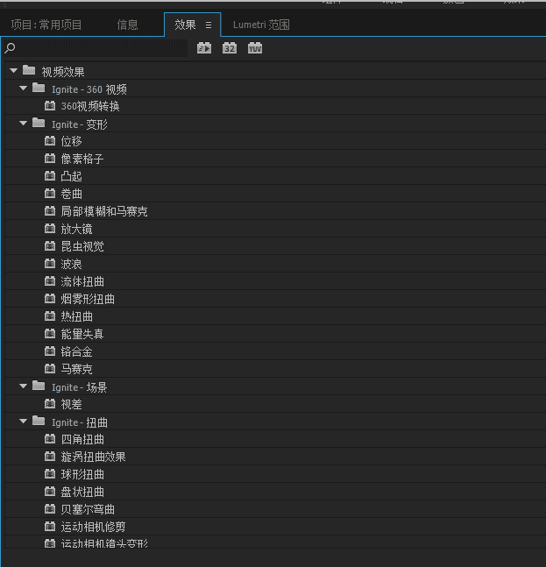Image resolution: width=546 pixels, height=567 pixels.
Task: Select the 360视频转换 label
Action: [90, 106]
